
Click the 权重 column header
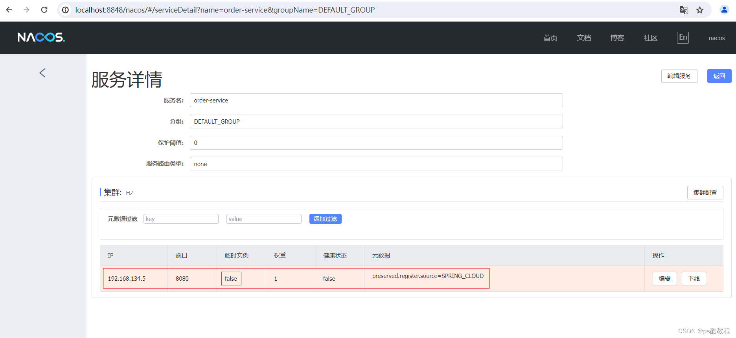pyautogui.click(x=280, y=256)
